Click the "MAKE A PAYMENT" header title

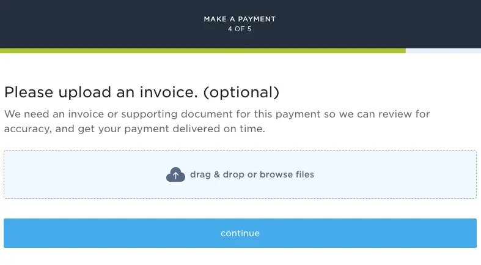[240, 19]
